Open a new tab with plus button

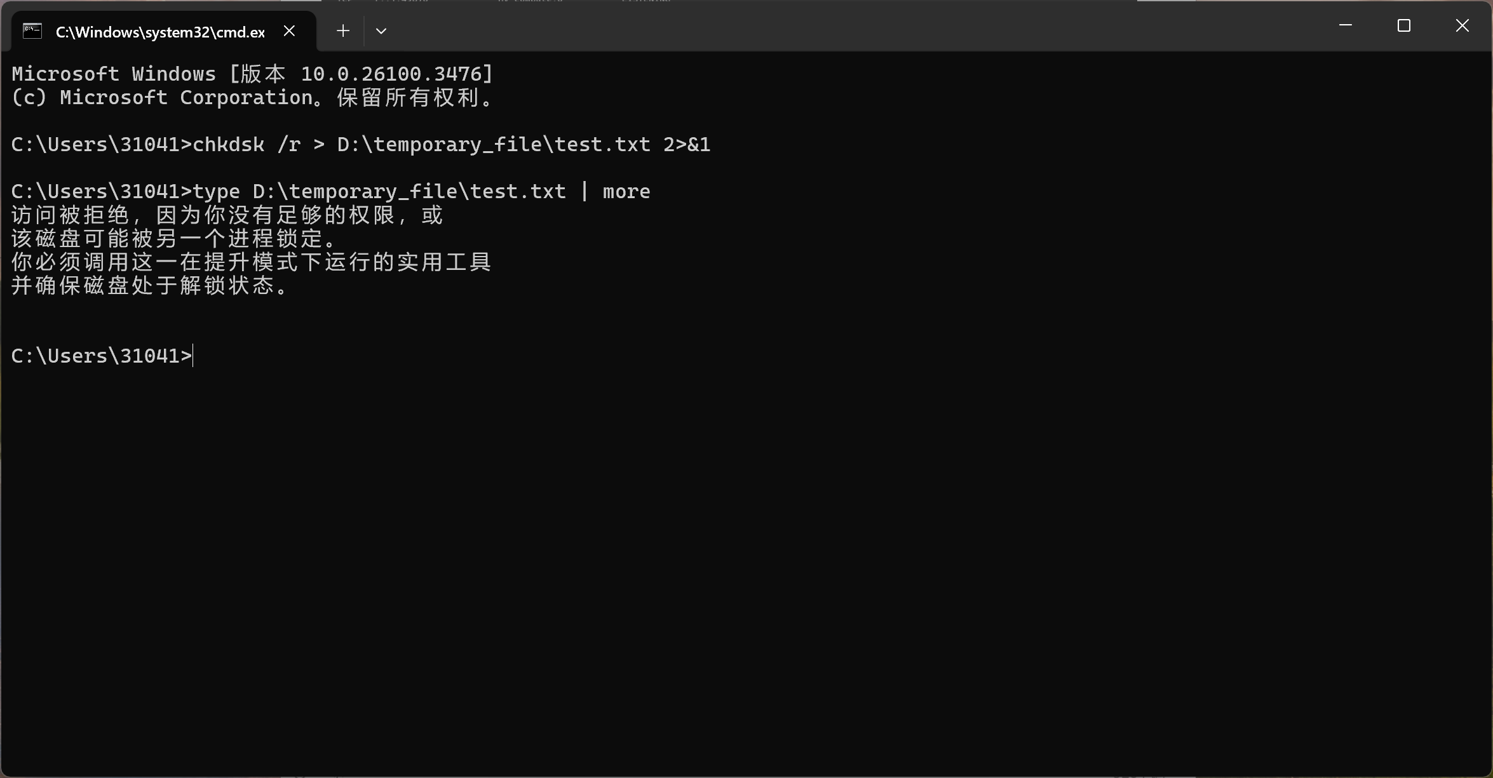pos(343,30)
